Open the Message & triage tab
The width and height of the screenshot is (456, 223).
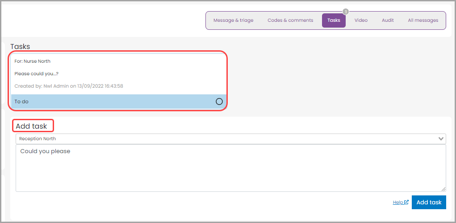(233, 20)
